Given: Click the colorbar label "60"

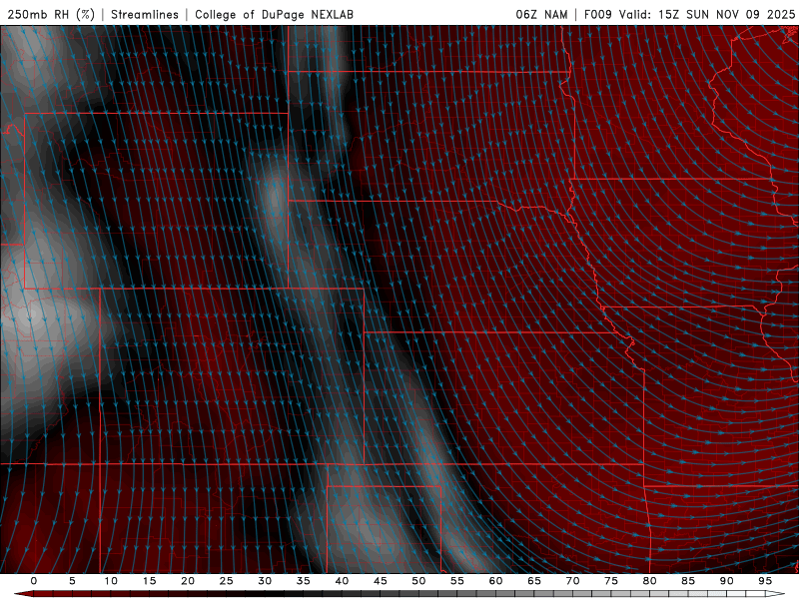Looking at the screenshot, I should coord(495,581).
